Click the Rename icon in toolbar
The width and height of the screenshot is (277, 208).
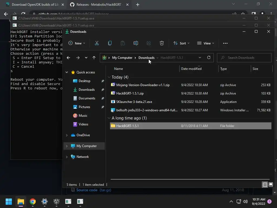136,43
